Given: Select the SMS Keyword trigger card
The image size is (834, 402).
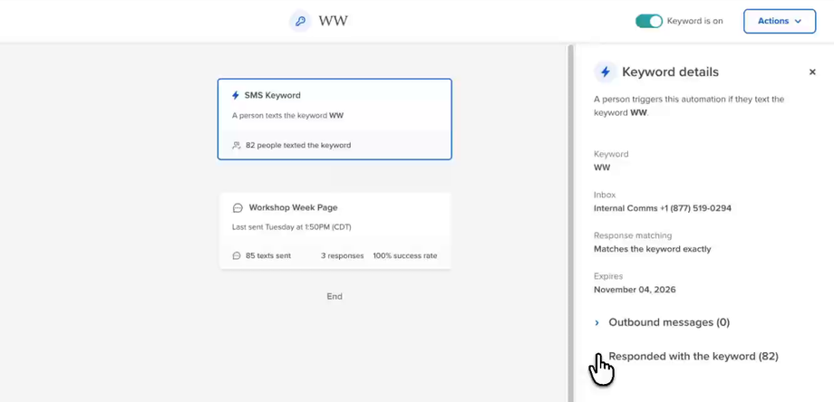Looking at the screenshot, I should 335,119.
